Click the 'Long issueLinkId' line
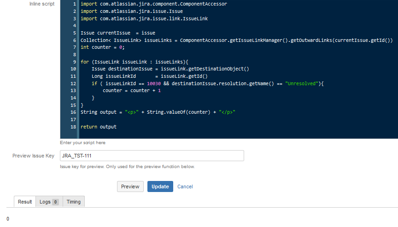The width and height of the screenshot is (398, 227). (x=150, y=76)
